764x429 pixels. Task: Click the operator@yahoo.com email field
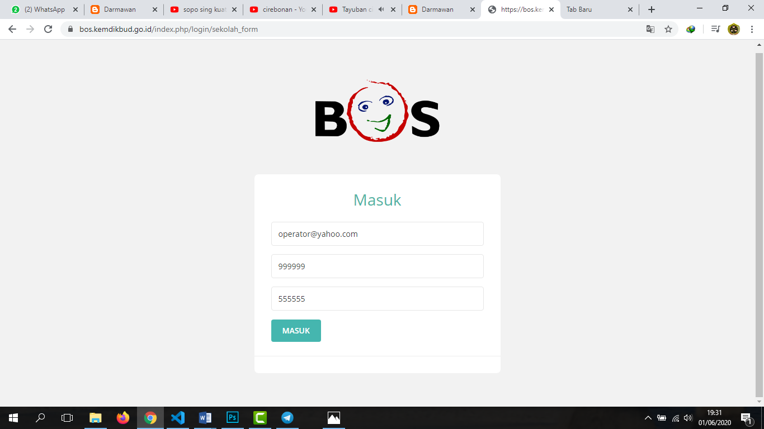[x=377, y=234]
